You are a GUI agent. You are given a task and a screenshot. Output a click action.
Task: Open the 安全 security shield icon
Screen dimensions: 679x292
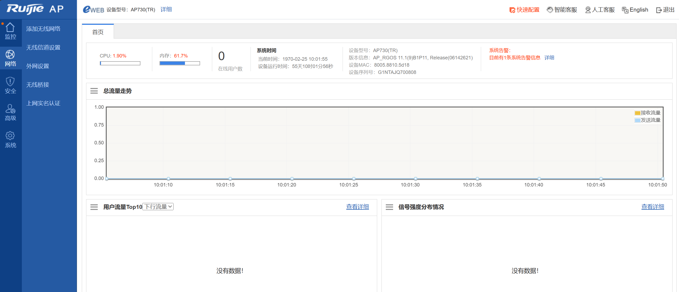tap(10, 82)
